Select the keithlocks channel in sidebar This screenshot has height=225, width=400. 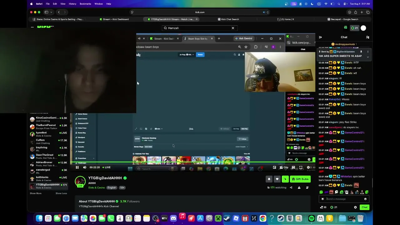point(48,179)
